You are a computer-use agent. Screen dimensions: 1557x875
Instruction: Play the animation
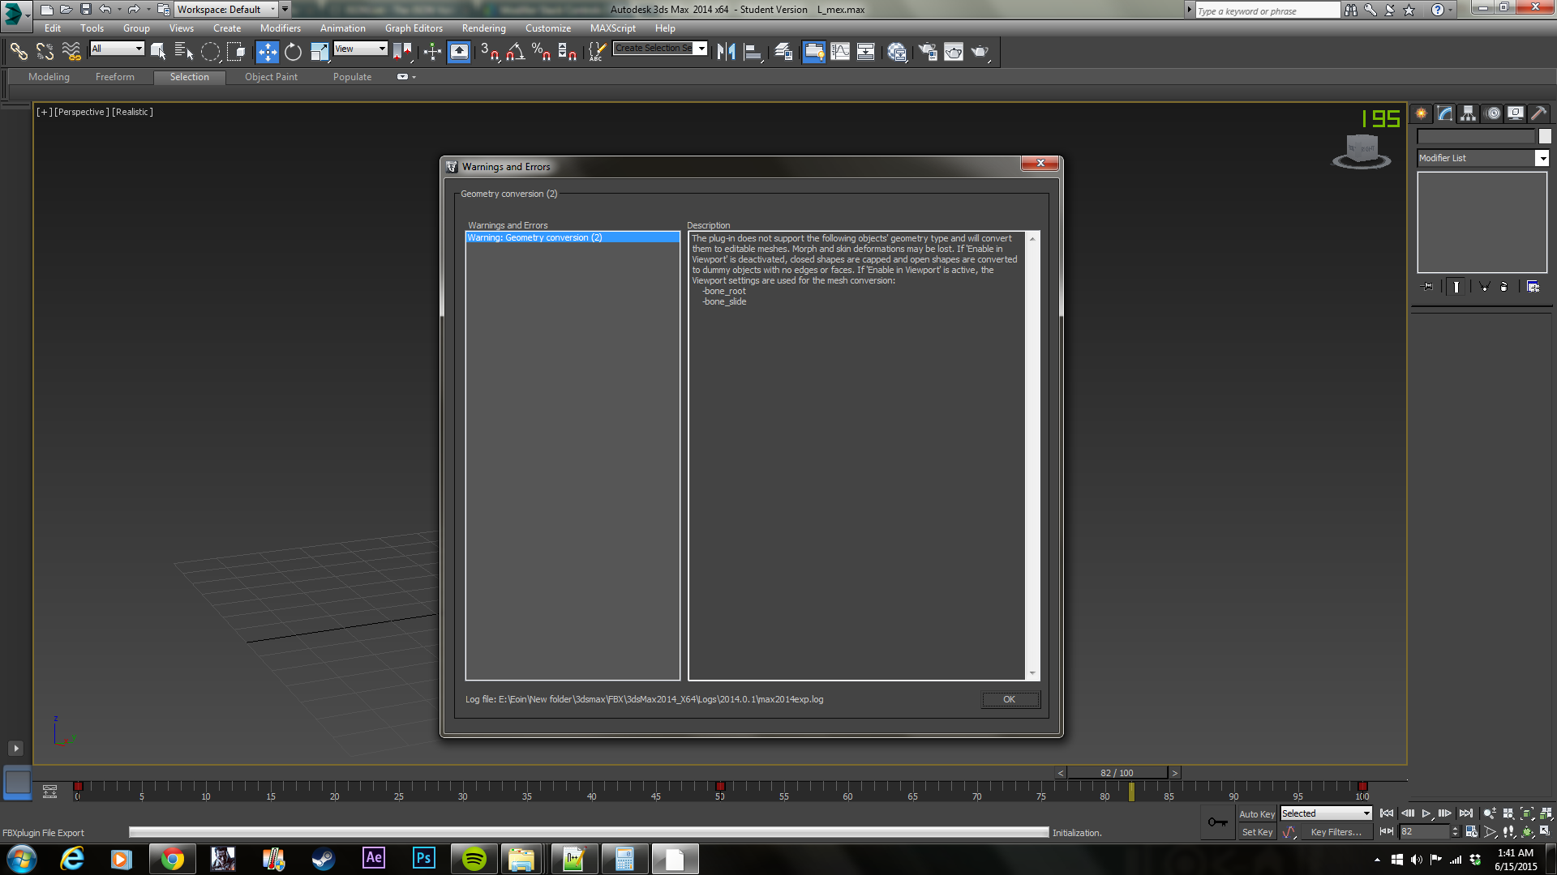pos(1426,813)
